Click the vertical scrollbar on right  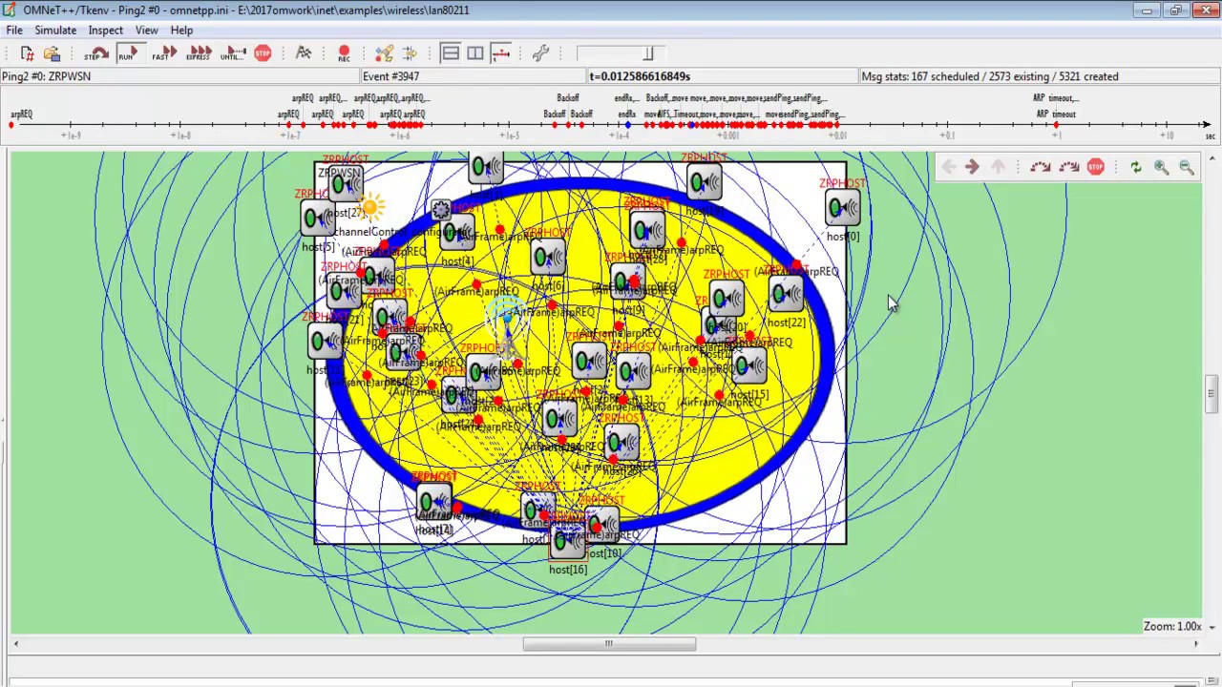[1211, 394]
